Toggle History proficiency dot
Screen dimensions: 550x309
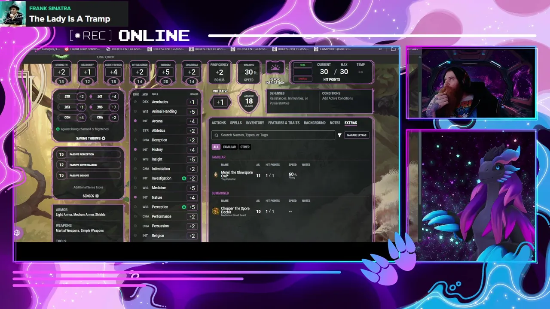tap(135, 150)
